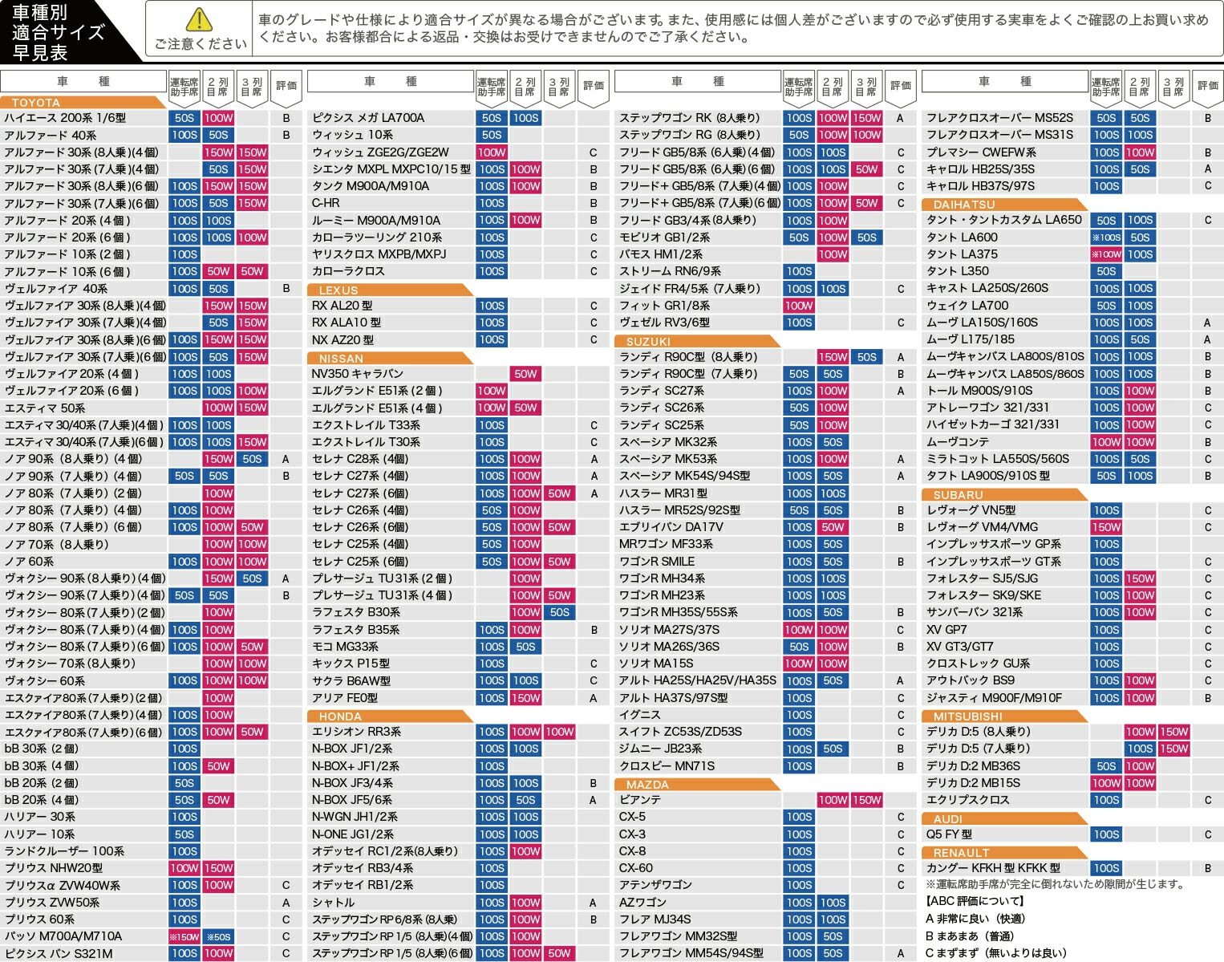The width and height of the screenshot is (1224, 962).
Task: Click 100W cell in バモス HM1/2系 row
Action: pyautogui.click(x=833, y=254)
